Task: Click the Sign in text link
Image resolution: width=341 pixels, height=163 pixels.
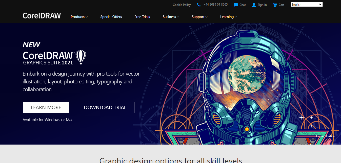Action: pyautogui.click(x=262, y=5)
